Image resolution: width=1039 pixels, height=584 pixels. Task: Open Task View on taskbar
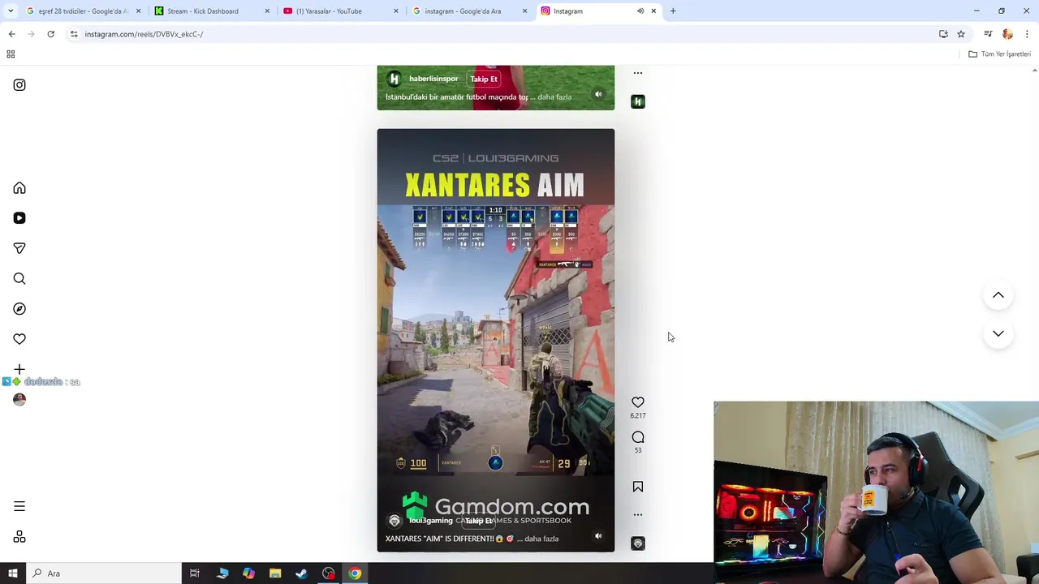tap(195, 573)
